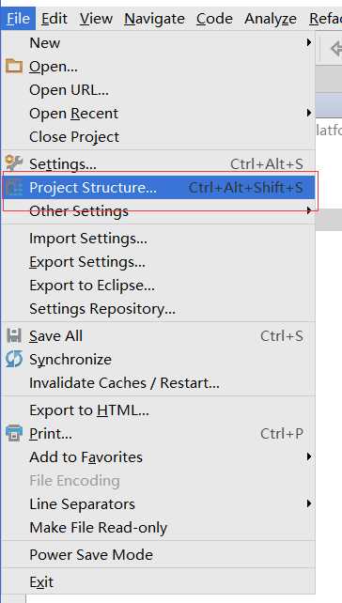Expand the Open Recent submenu arrow

(x=308, y=113)
